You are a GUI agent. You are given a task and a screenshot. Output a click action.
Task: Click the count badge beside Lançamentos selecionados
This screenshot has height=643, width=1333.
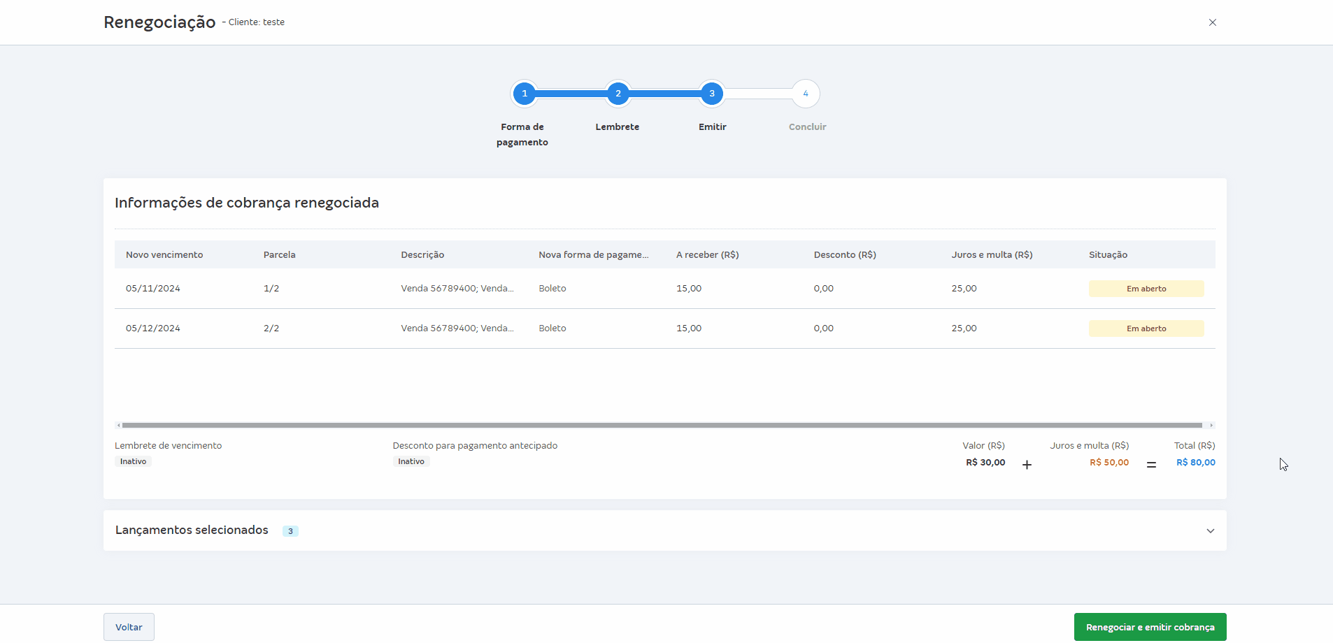[x=290, y=531]
